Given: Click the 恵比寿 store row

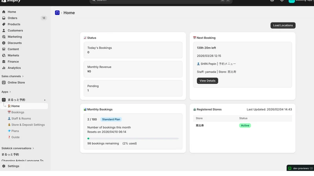Looking at the screenshot, I should (x=243, y=126).
